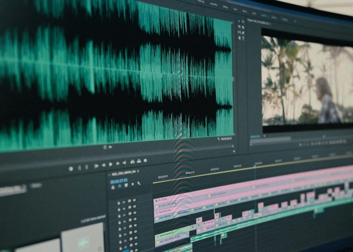Viewport: 353px width, 252px height.
Task: Click the Add Marker button in source monitor
Action: point(71,168)
